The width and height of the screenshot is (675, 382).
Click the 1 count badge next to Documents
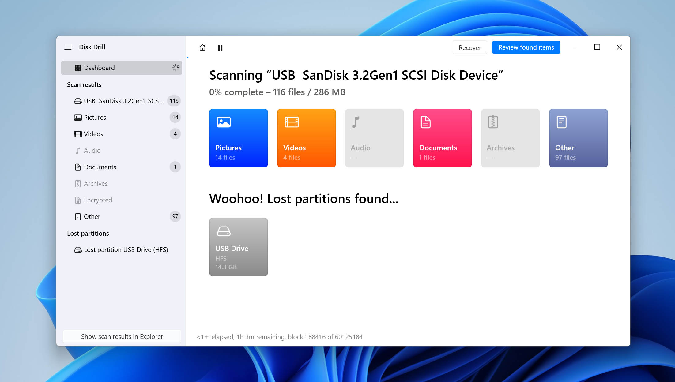(175, 167)
